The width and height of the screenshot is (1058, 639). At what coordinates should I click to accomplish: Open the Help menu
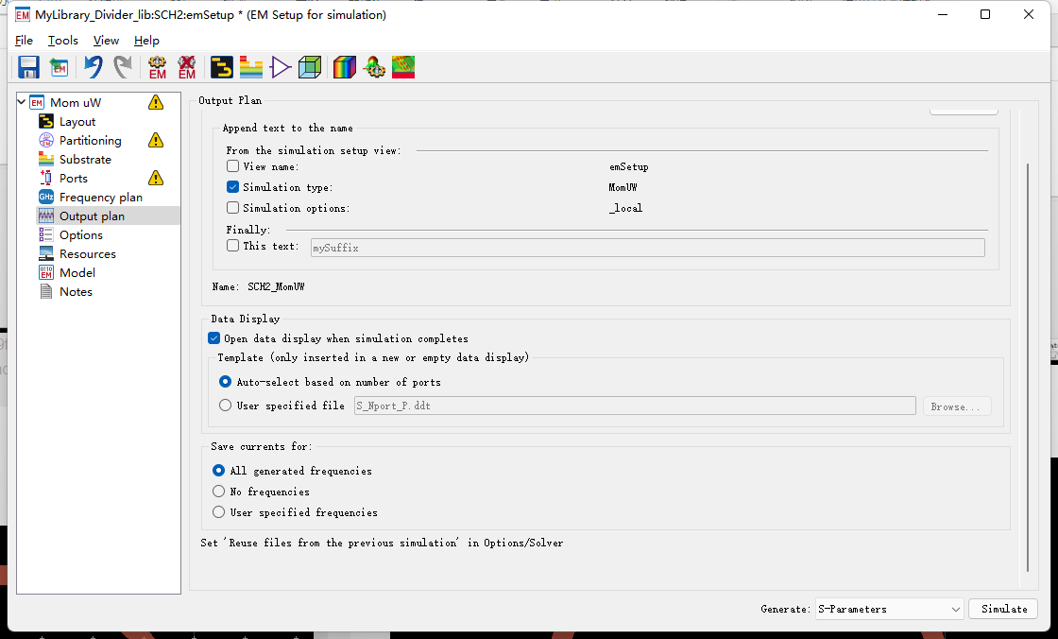[146, 41]
